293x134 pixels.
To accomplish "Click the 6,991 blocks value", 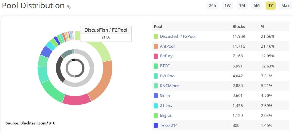I will point(238,66).
